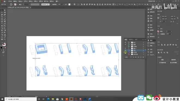Screen dimensions: 180x101
Task: Expand the green-striped second layer
Action: point(130,44)
